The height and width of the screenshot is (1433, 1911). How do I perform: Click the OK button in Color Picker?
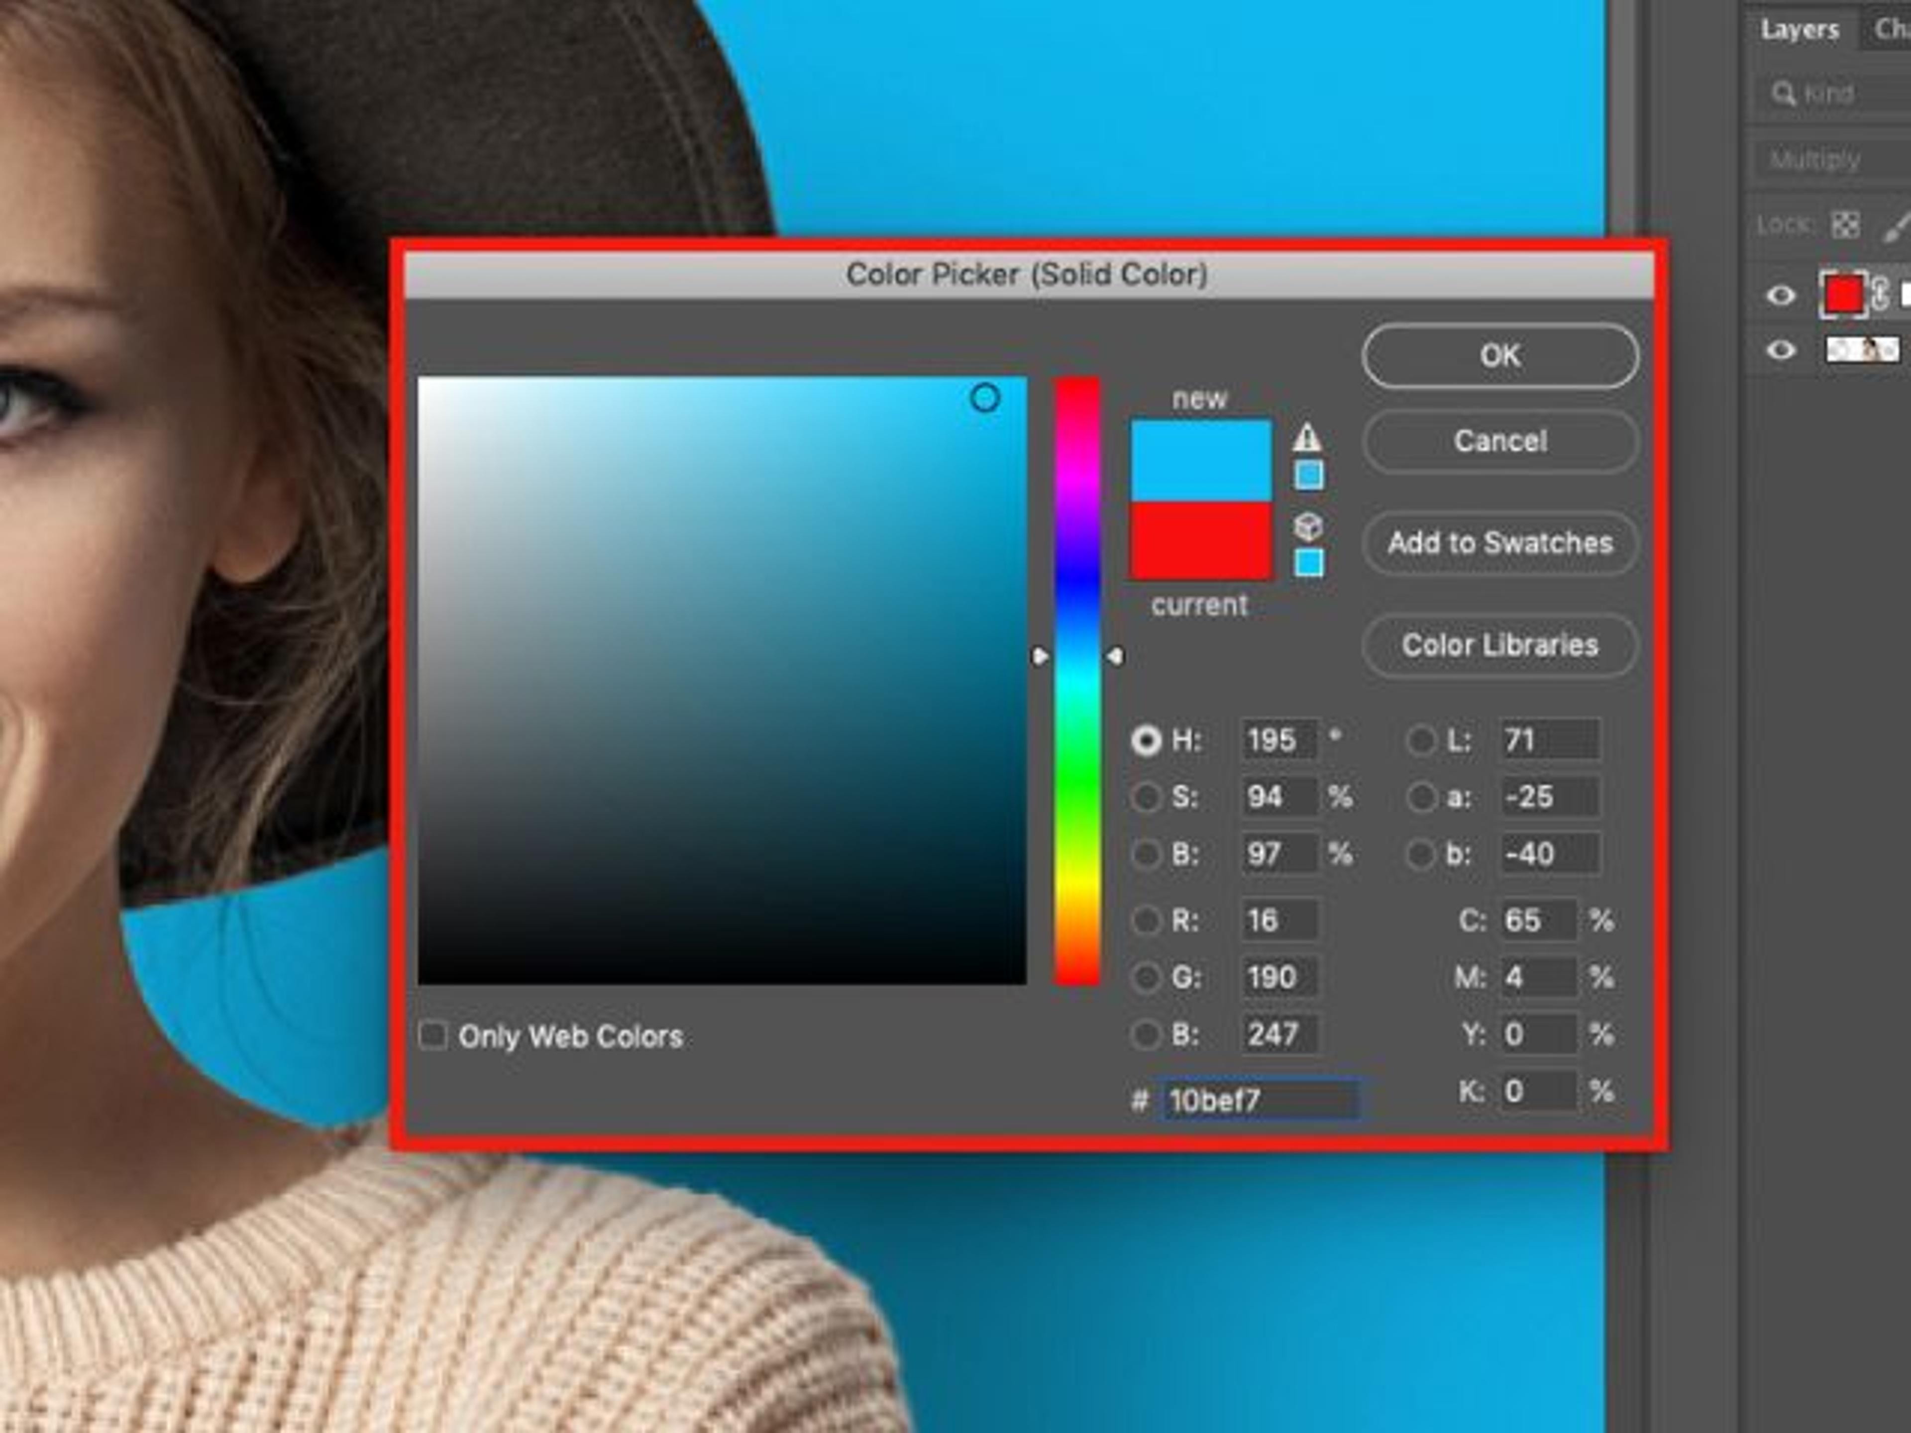point(1500,356)
